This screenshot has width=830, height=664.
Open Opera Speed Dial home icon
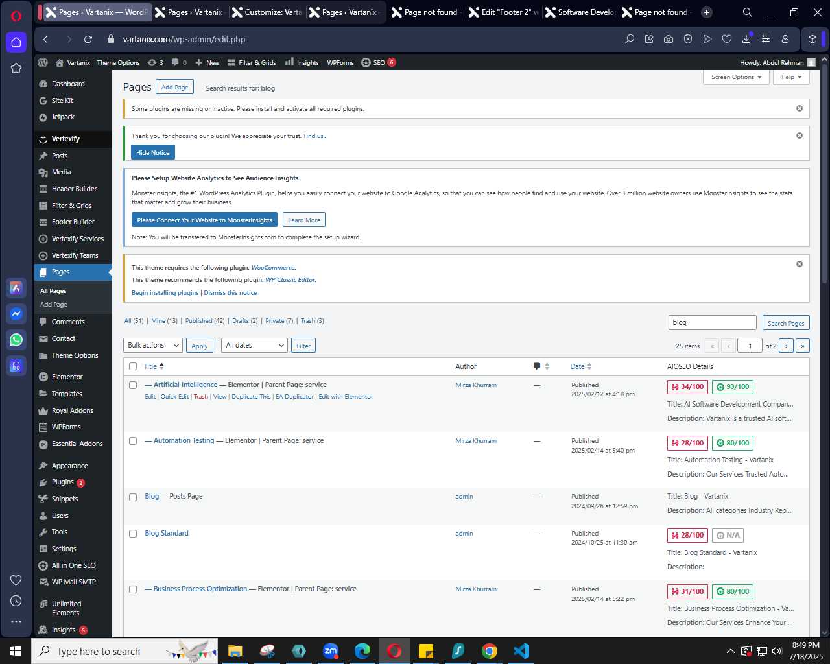tap(16, 42)
